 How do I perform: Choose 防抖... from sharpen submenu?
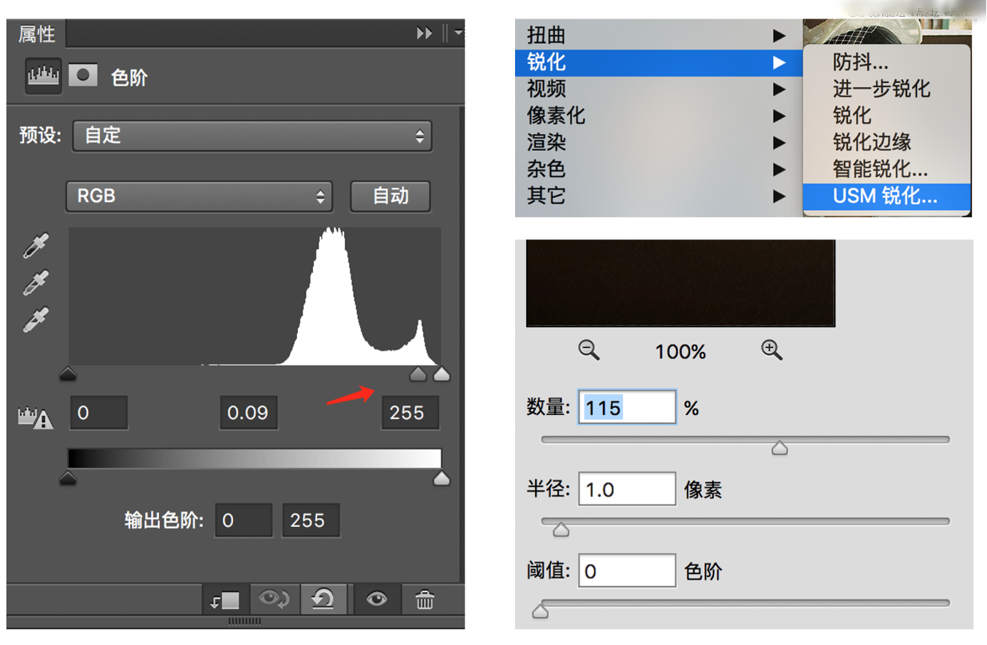tap(887, 62)
